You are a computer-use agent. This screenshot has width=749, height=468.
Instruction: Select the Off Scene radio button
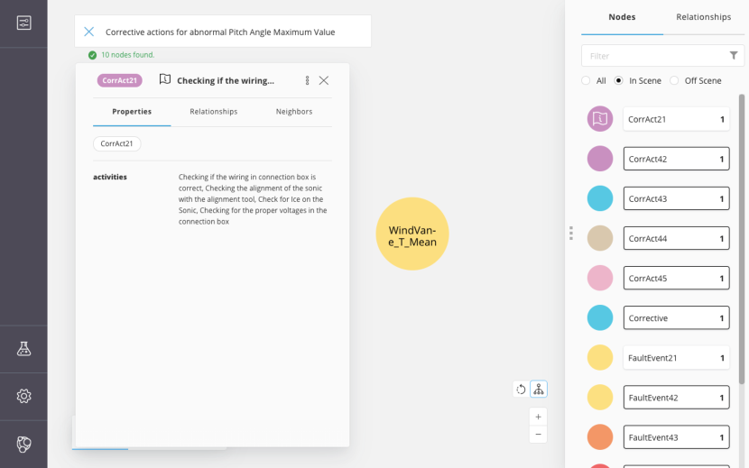pyautogui.click(x=675, y=80)
